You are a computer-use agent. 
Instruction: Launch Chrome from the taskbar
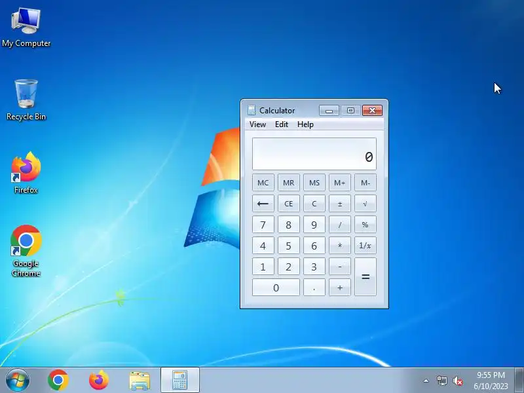click(x=58, y=381)
